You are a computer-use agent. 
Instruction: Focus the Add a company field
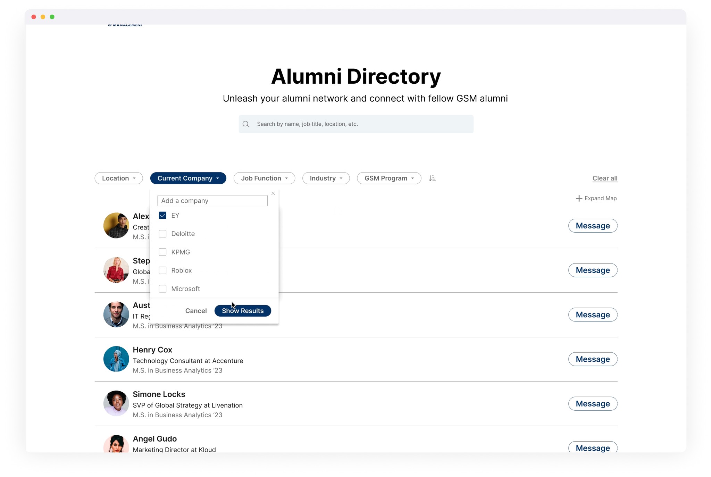(212, 201)
